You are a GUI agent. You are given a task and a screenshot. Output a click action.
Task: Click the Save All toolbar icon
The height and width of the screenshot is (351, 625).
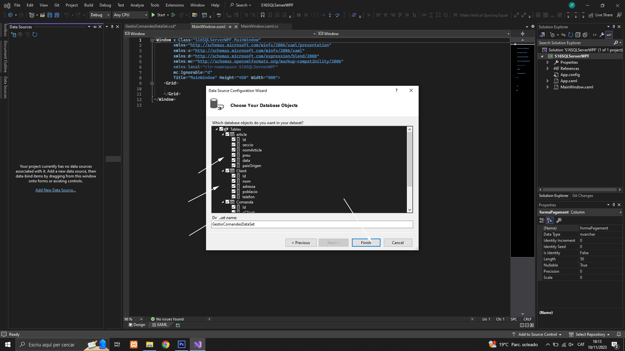[57, 15]
